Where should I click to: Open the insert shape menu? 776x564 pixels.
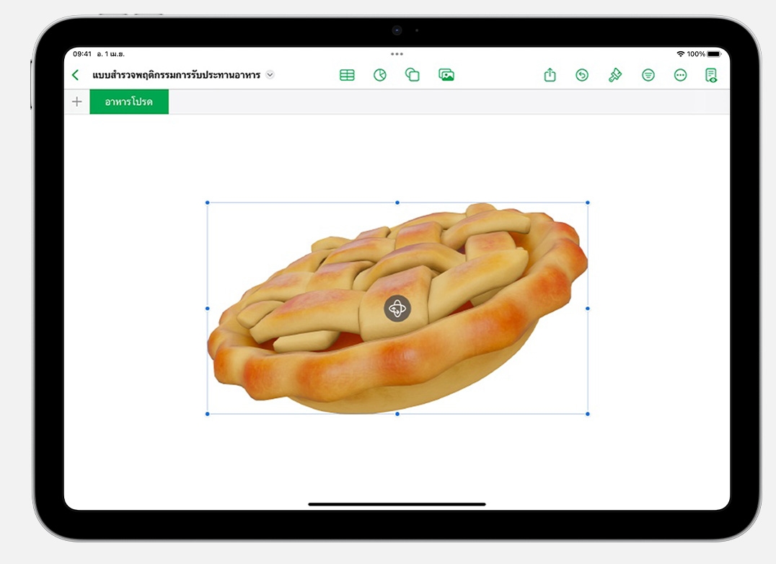(413, 75)
